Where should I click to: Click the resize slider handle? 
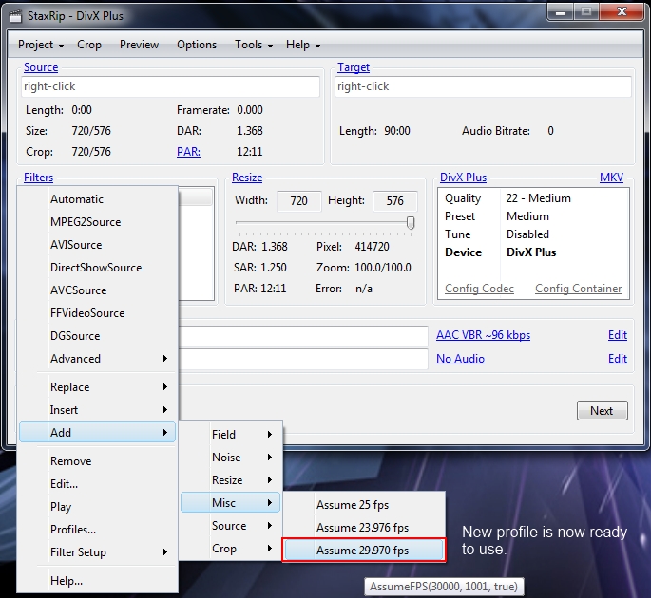tap(411, 223)
